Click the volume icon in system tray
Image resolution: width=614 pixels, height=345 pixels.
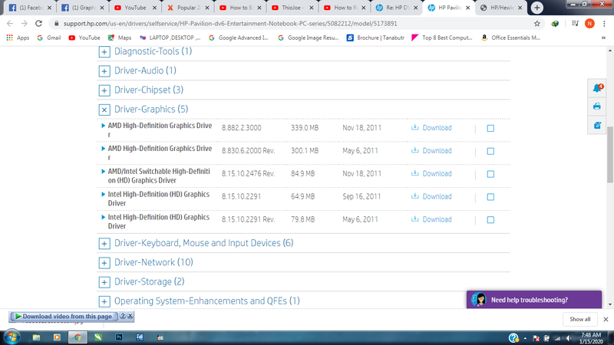coord(569,338)
